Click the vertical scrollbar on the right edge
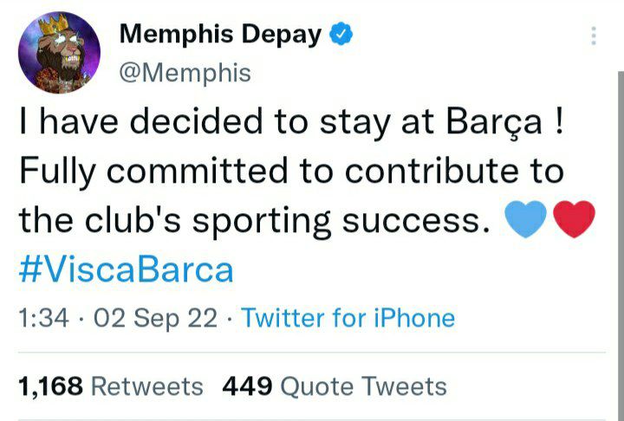 (x=619, y=217)
